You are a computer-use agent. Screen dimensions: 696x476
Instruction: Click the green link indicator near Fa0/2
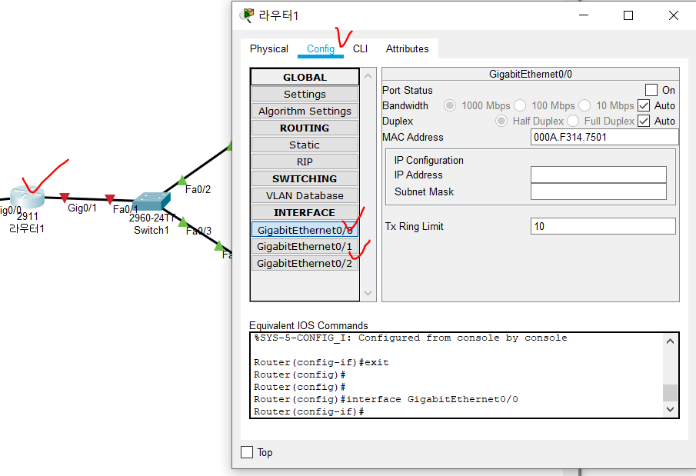(182, 180)
